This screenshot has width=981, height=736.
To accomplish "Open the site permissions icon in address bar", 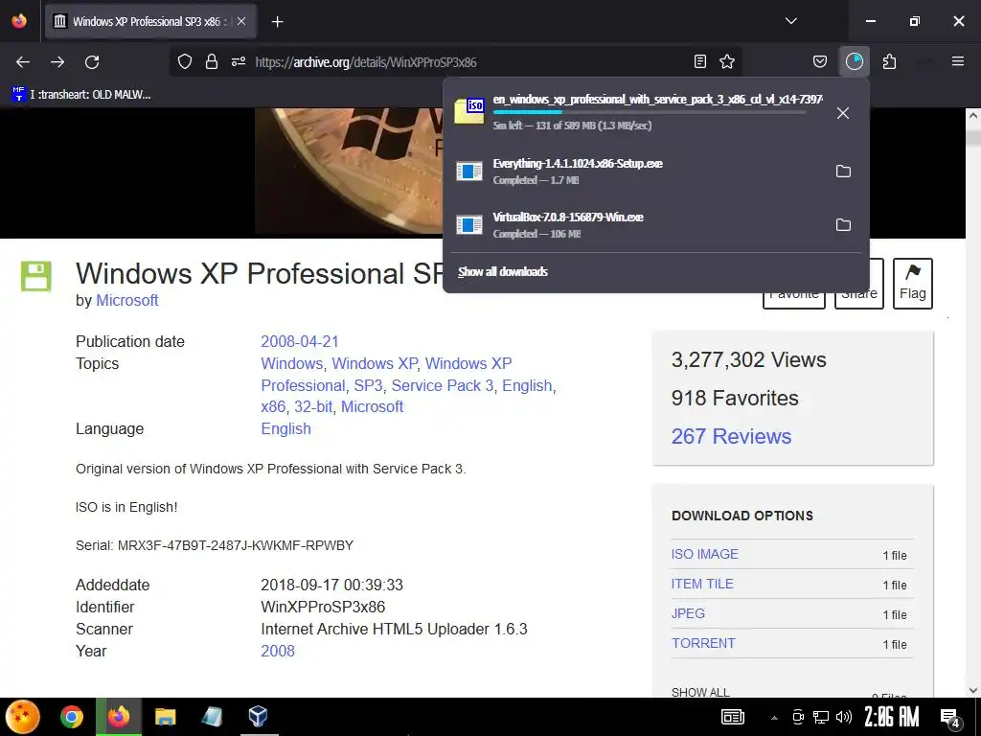I will point(239,62).
